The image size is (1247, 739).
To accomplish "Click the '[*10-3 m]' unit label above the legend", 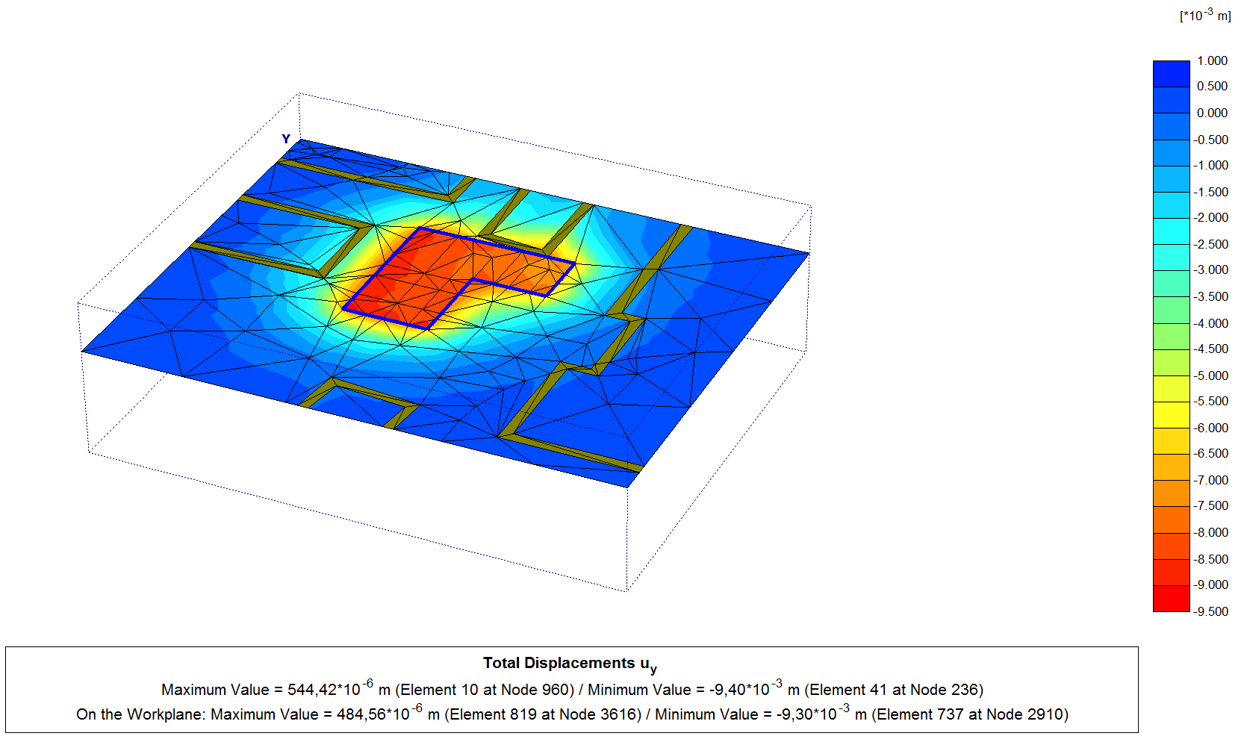I will [x=1205, y=15].
